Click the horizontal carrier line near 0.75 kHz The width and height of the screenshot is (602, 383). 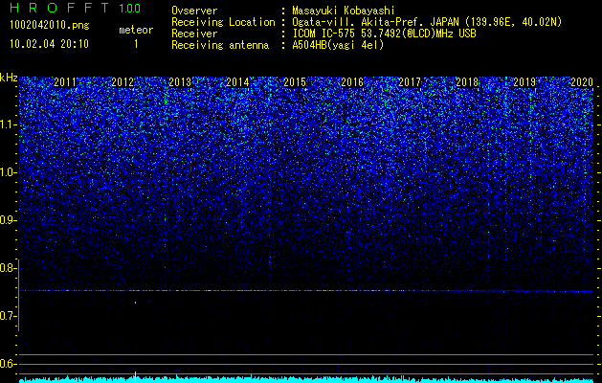[306, 291]
